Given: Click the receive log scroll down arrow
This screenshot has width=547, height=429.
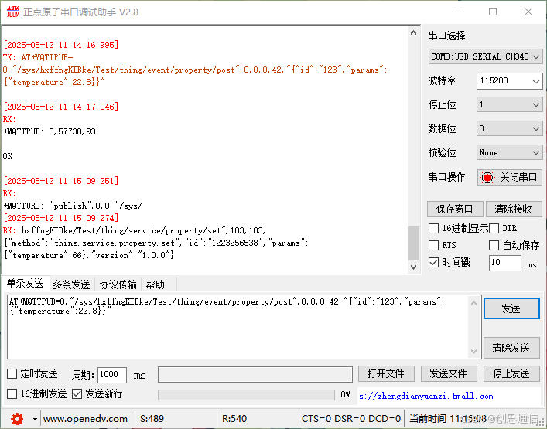Looking at the screenshot, I should 413,267.
